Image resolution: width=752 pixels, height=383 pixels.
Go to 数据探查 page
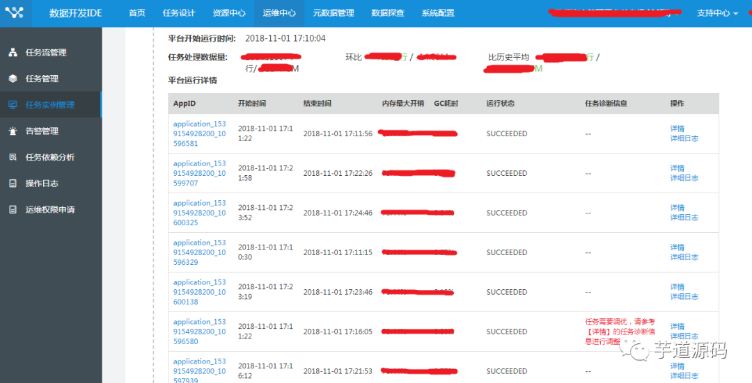[388, 13]
